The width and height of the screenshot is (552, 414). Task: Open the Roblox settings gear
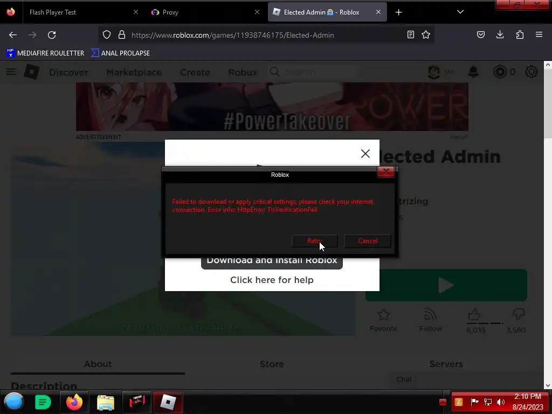pyautogui.click(x=531, y=72)
